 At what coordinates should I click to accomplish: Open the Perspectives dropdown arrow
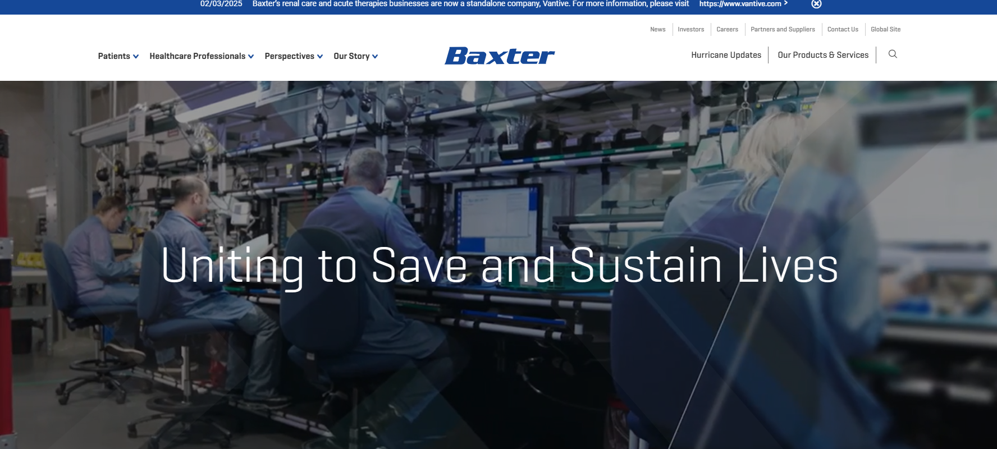pyautogui.click(x=320, y=57)
